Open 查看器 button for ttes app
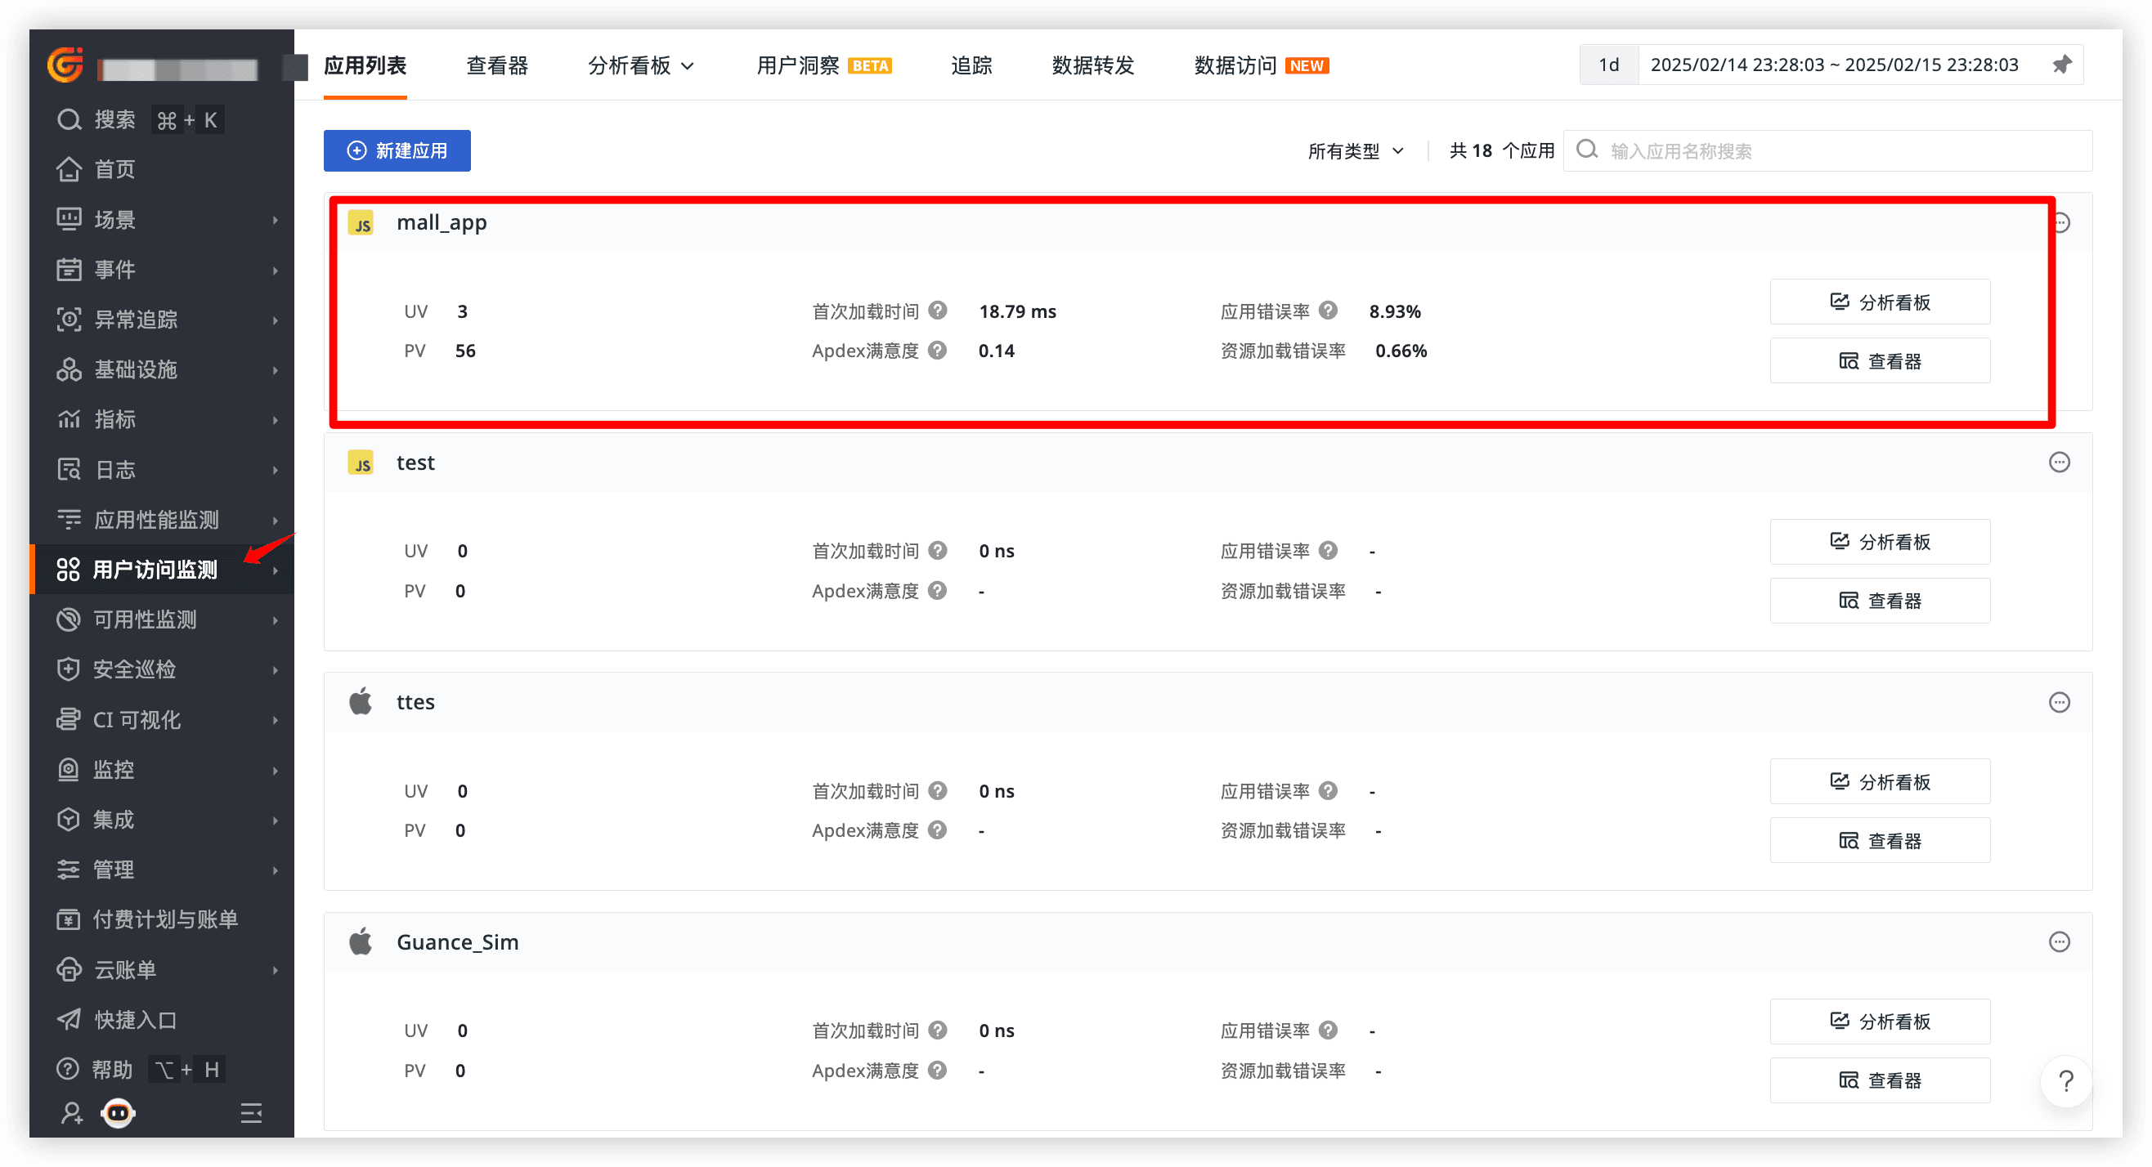2152x1167 pixels. click(x=1880, y=841)
